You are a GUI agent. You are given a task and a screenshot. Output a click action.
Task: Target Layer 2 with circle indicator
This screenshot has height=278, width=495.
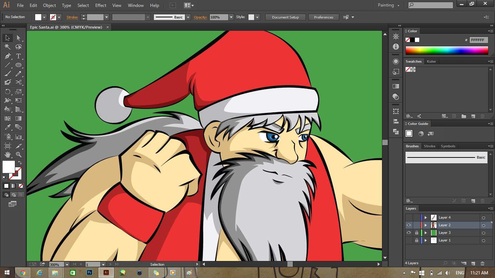click(483, 225)
